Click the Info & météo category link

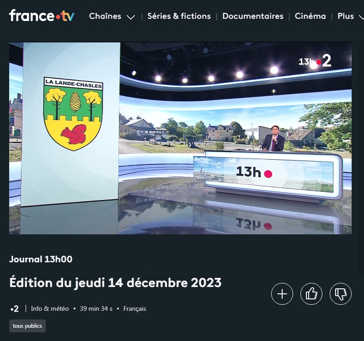(50, 309)
